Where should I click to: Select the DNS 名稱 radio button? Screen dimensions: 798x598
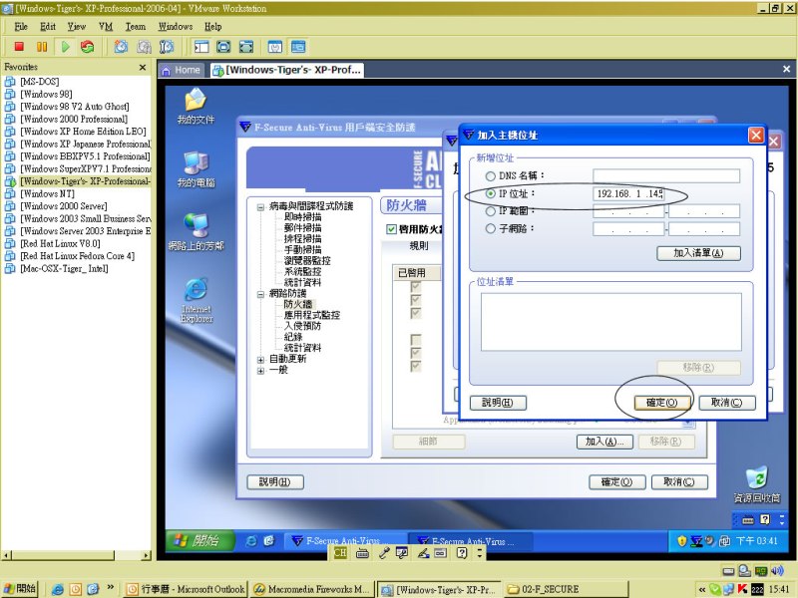[490, 176]
